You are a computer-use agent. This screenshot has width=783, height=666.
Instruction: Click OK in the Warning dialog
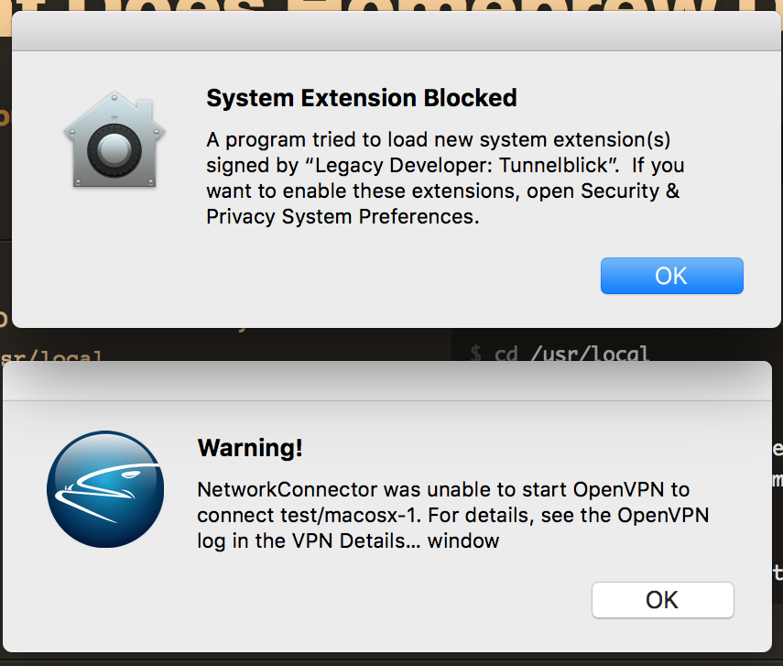tap(663, 600)
